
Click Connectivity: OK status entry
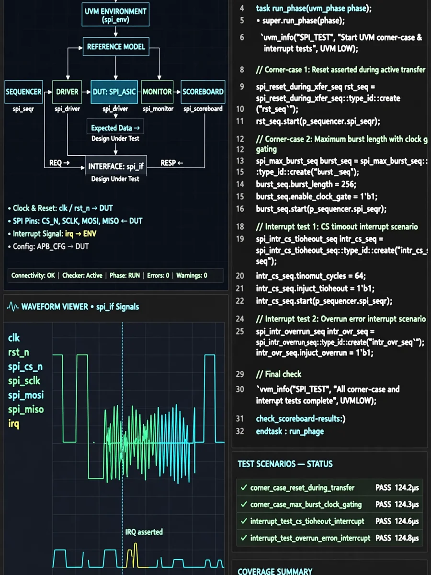pos(33,276)
